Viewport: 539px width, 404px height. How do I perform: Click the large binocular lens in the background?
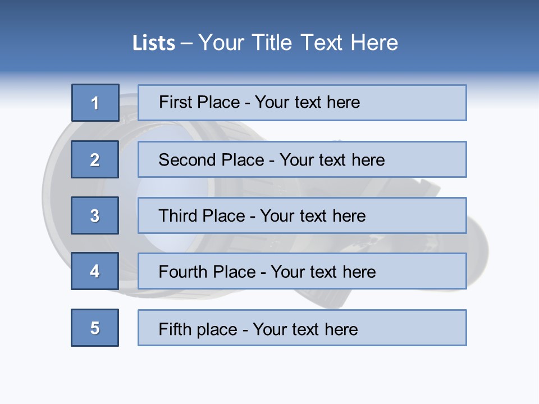pos(128,188)
